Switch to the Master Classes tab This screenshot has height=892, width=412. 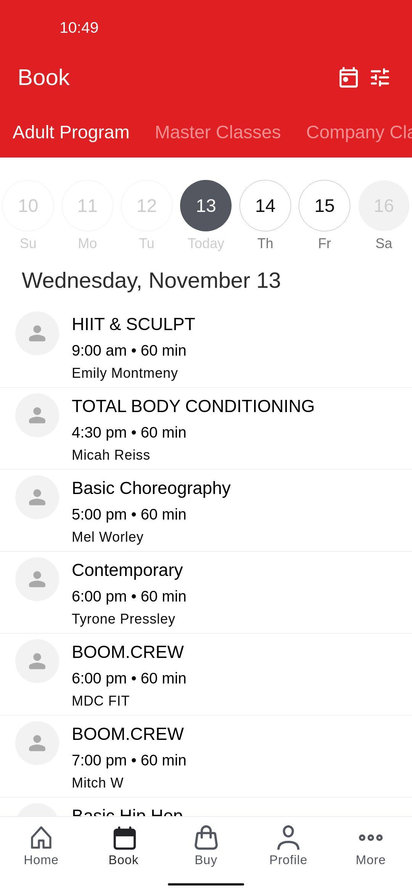point(218,132)
